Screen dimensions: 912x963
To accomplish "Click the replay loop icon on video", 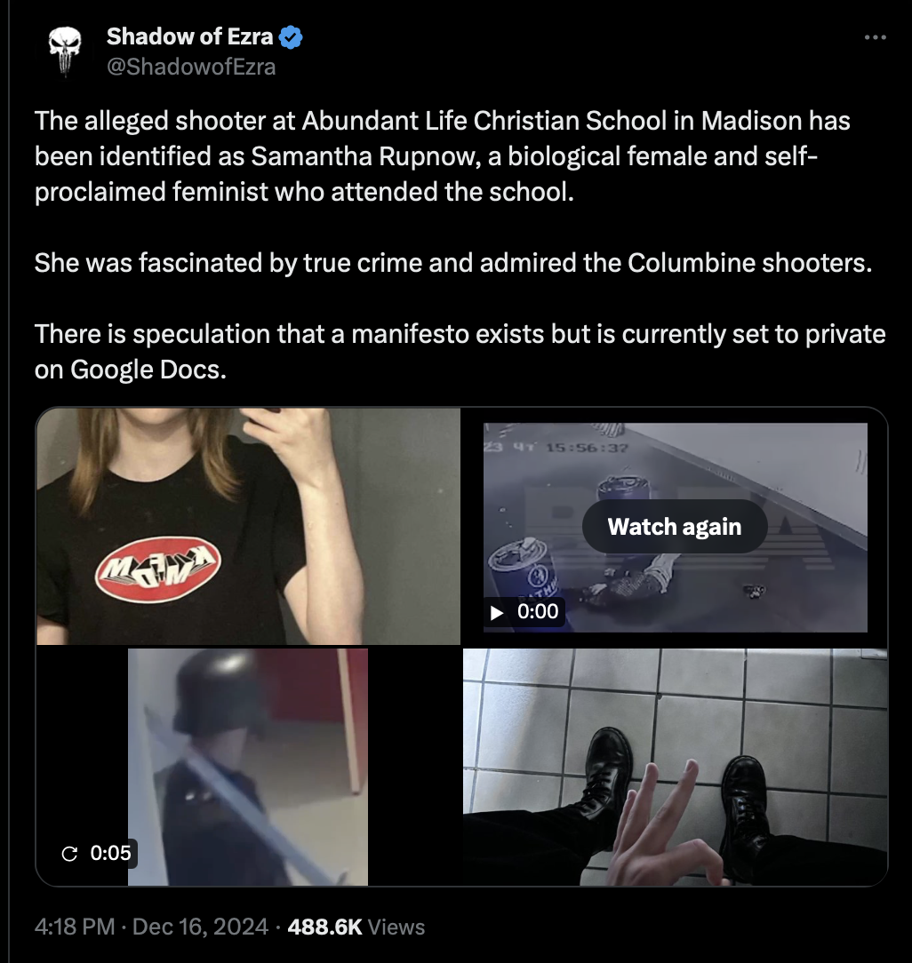I will click(x=70, y=853).
